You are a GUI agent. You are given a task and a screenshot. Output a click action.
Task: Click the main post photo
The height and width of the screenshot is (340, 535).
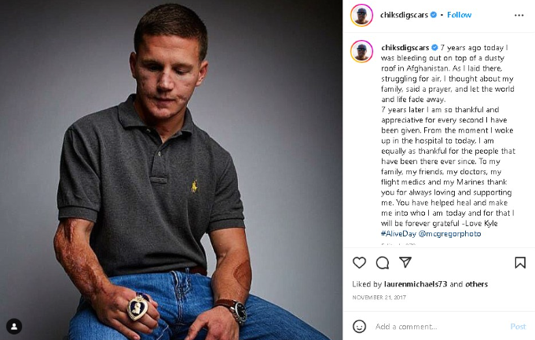click(171, 170)
